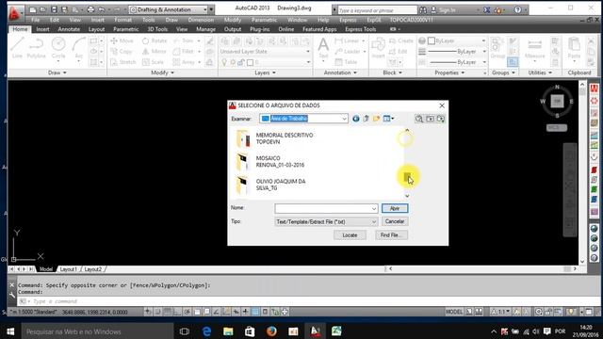The image size is (603, 339).
Task: Open the Tipo file type dropdown
Action: tap(373, 222)
